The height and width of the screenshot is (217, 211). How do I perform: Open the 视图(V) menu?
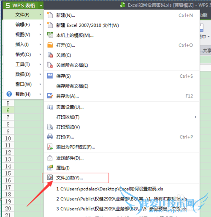pyautogui.click(x=23, y=35)
